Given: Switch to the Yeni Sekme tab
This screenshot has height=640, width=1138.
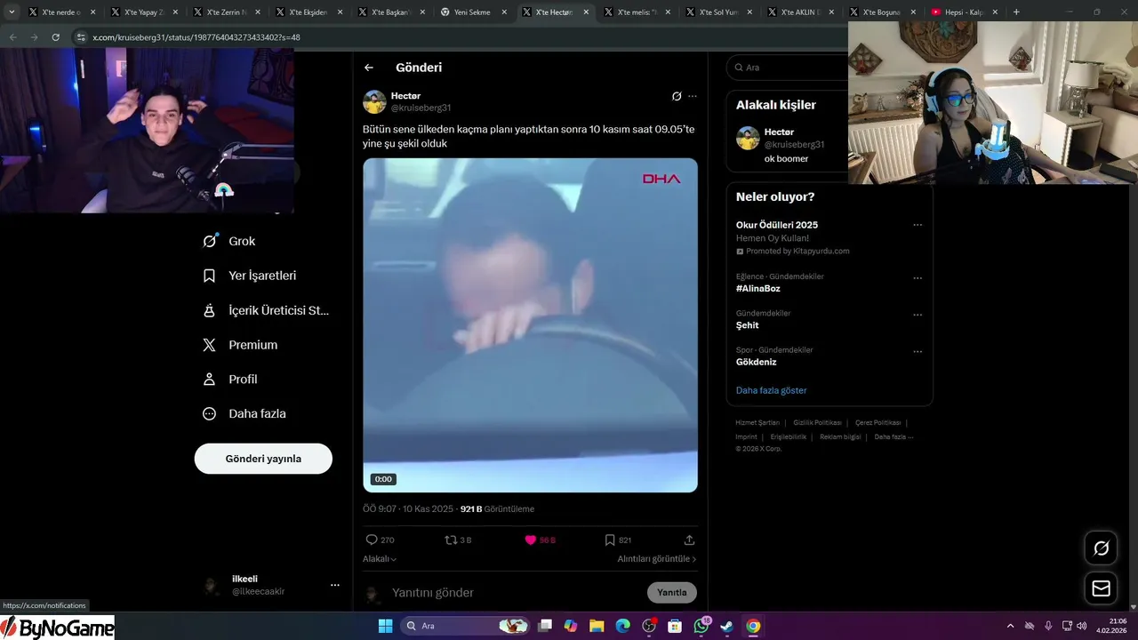Looking at the screenshot, I should click(472, 12).
